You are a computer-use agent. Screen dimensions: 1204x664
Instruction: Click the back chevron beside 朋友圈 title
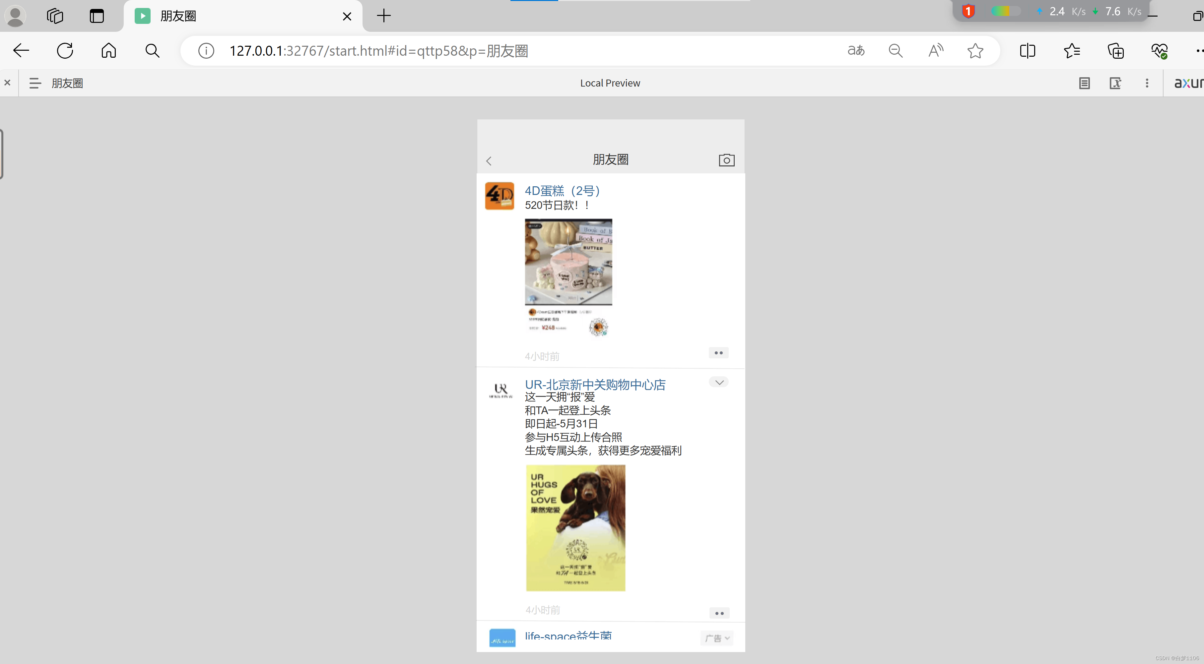pyautogui.click(x=489, y=161)
